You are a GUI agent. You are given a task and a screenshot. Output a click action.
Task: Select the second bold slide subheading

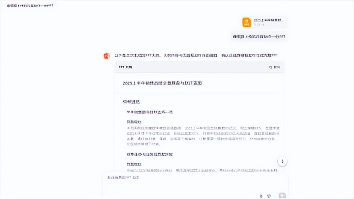(150, 154)
